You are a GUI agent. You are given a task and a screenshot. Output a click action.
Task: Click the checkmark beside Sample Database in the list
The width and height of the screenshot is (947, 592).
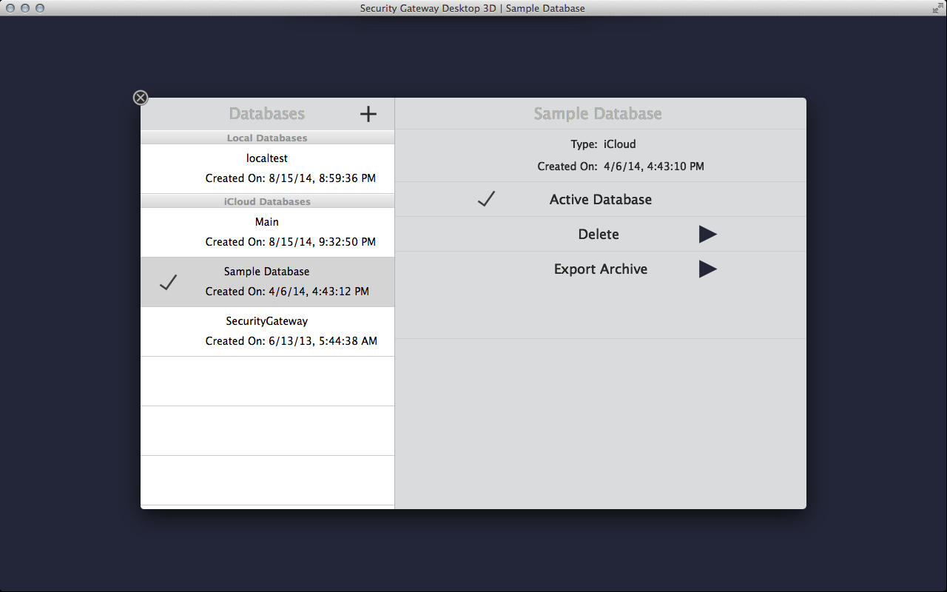(169, 282)
